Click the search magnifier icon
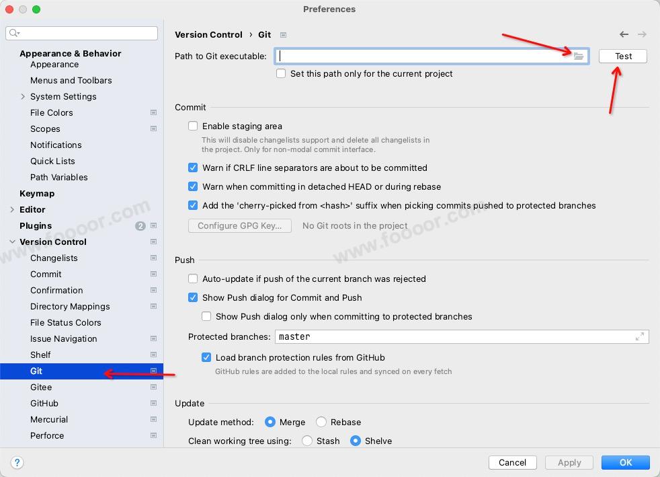This screenshot has width=660, height=477. pos(15,33)
